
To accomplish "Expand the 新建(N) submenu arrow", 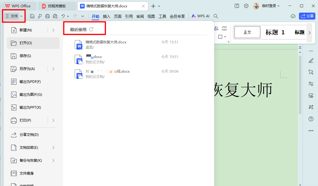I will pyautogui.click(x=53, y=30).
